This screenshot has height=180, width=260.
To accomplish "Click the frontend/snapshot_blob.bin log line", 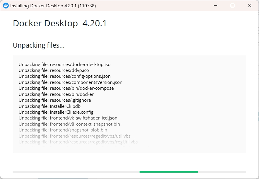I will point(63,130).
